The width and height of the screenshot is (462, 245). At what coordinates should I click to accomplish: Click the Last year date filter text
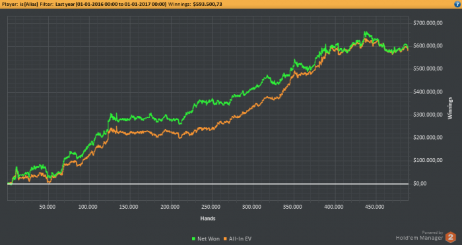(111, 4)
